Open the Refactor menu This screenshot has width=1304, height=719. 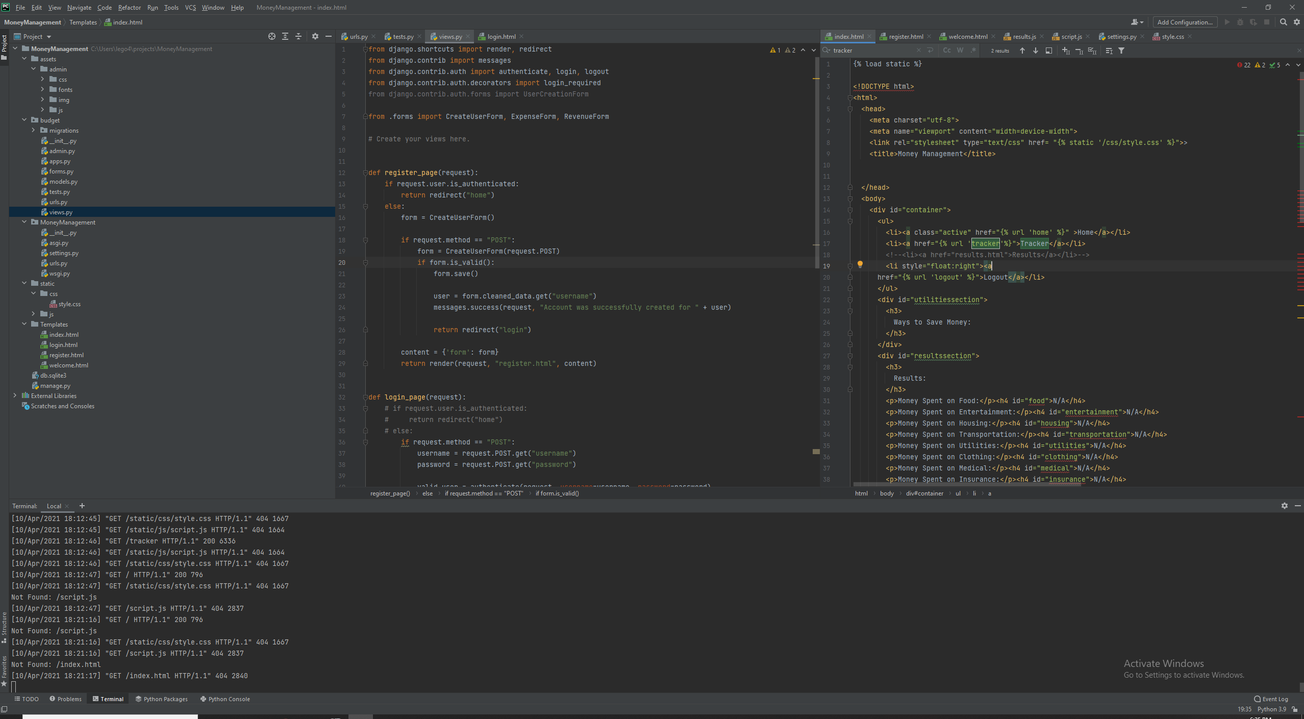[129, 8]
